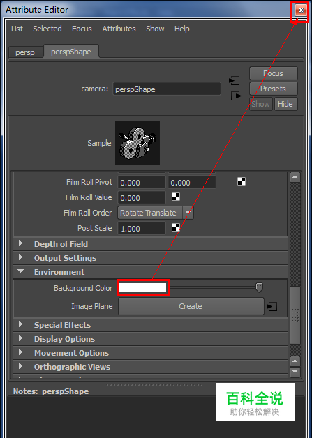This screenshot has width=312, height=438.
Task: Expand the Output Settings section
Action: pyautogui.click(x=150, y=258)
